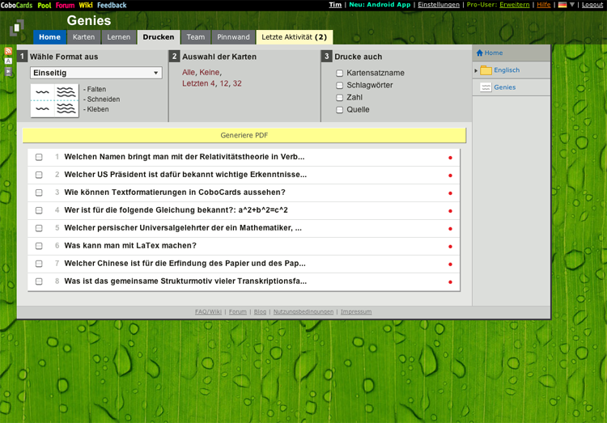Image resolution: width=607 pixels, height=423 pixels.
Task: Click the CoboCards logo icon beside Genies
Action: coord(17,30)
